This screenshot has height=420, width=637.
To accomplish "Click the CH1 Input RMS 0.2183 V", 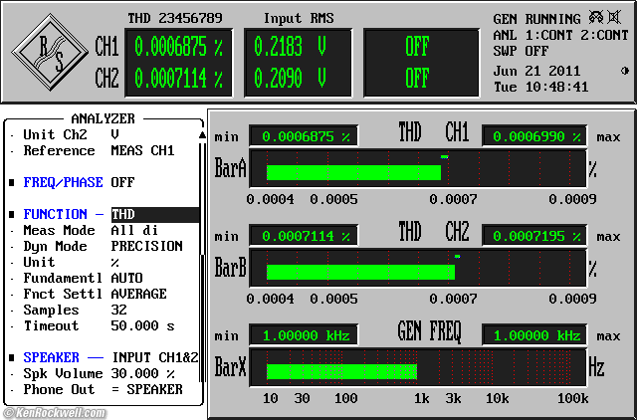I will [290, 47].
